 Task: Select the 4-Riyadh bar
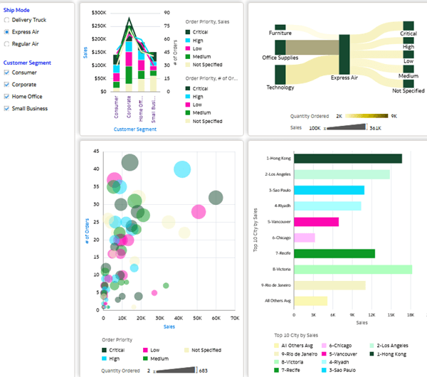click(327, 206)
